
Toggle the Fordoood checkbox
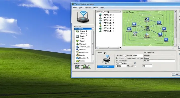point(126,58)
